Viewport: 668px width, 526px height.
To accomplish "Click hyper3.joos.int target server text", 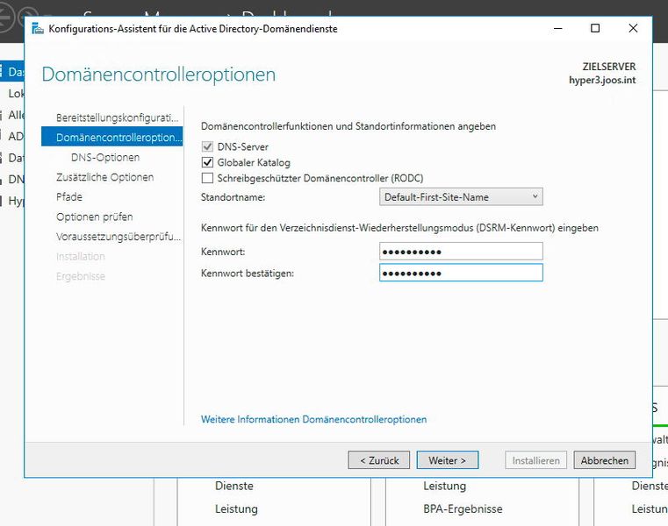I will (x=602, y=80).
